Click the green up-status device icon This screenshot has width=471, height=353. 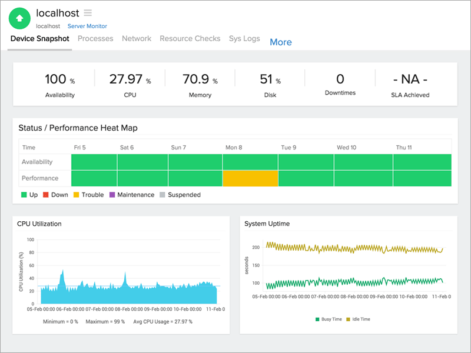click(x=19, y=18)
